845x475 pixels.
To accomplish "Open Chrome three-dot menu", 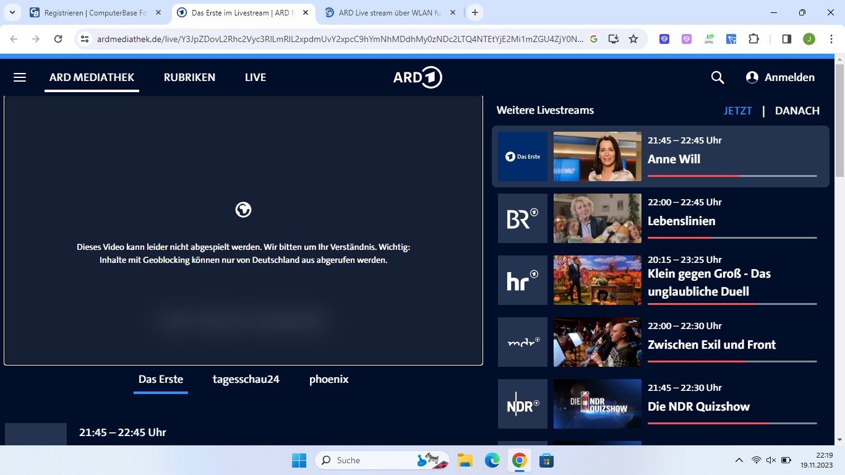I will [x=830, y=39].
